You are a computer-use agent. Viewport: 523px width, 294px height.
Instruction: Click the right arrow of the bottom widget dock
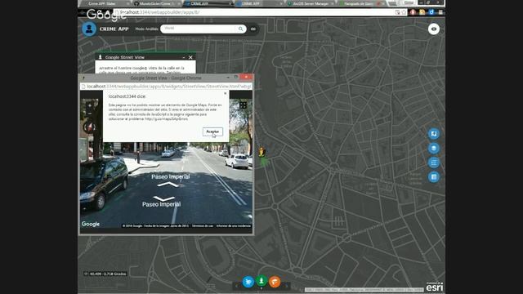[x=286, y=286]
